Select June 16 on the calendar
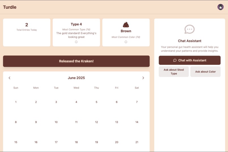This screenshot has width=228, height=152. [x=36, y=142]
